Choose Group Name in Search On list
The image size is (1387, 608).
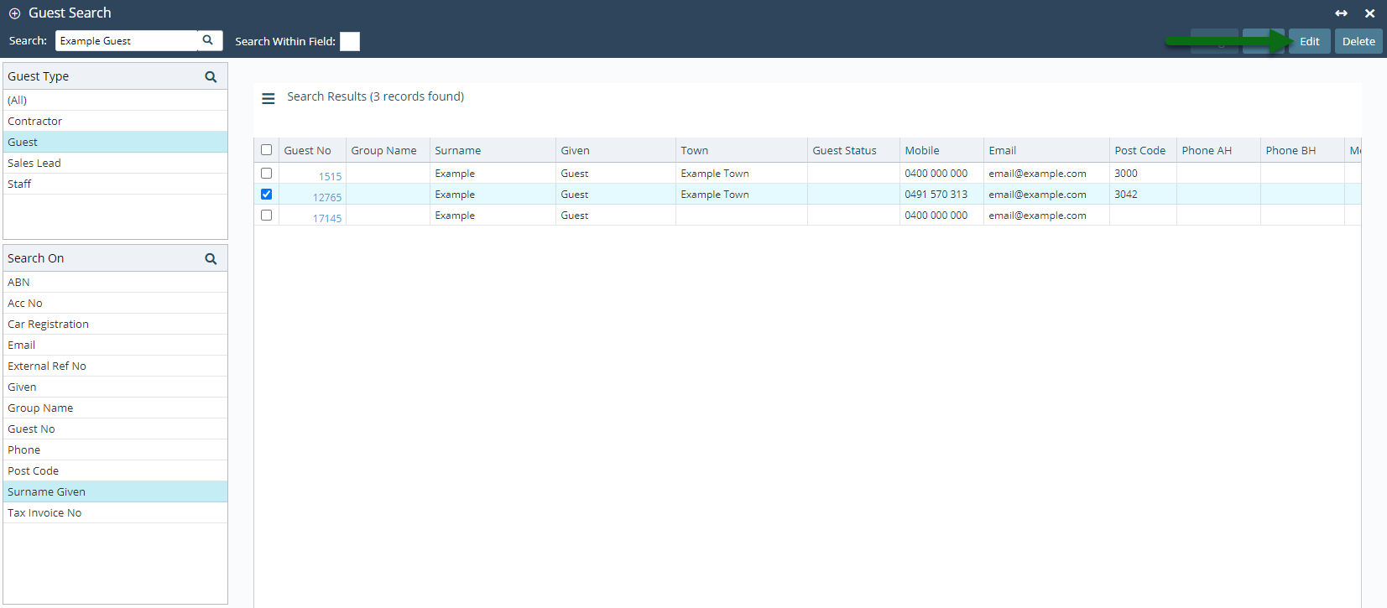pos(115,408)
